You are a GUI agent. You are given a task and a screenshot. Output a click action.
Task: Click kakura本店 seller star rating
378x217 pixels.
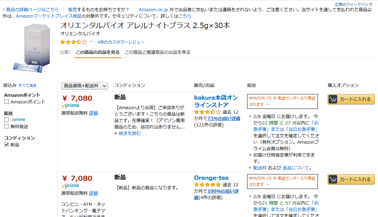[x=207, y=112]
